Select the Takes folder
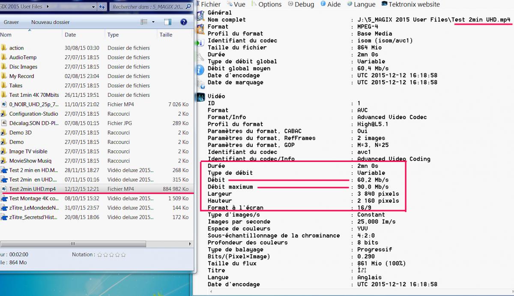The height and width of the screenshot is (296, 514). pos(16,86)
